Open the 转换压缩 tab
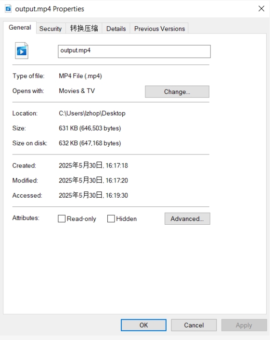Viewport: 270px width, 340px height. [x=84, y=29]
